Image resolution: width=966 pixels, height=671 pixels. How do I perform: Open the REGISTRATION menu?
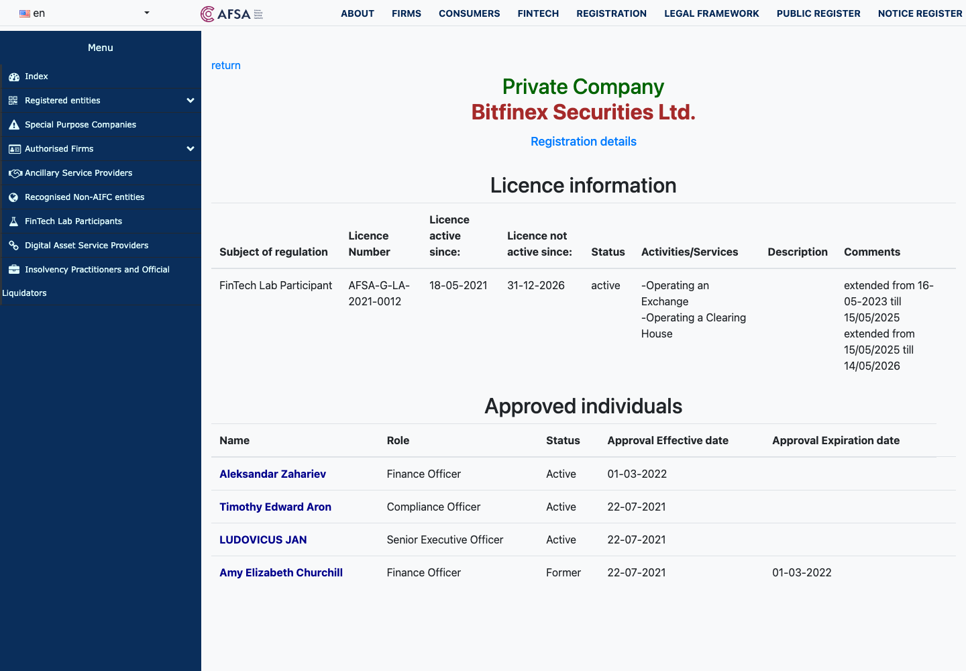click(612, 13)
